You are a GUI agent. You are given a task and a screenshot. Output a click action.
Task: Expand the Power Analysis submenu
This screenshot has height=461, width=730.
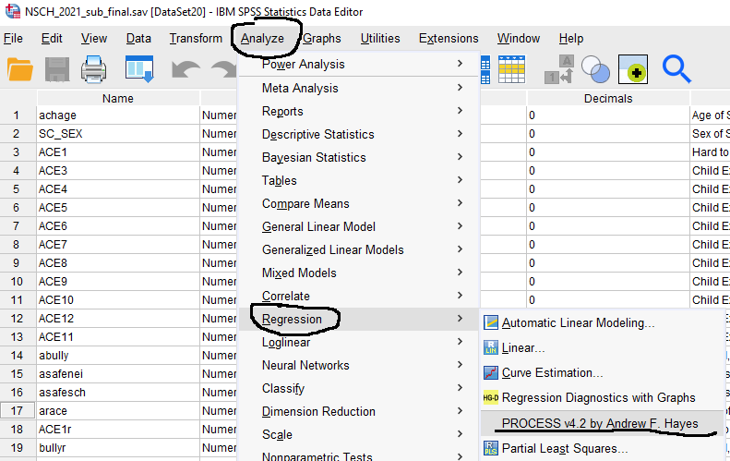coord(358,64)
